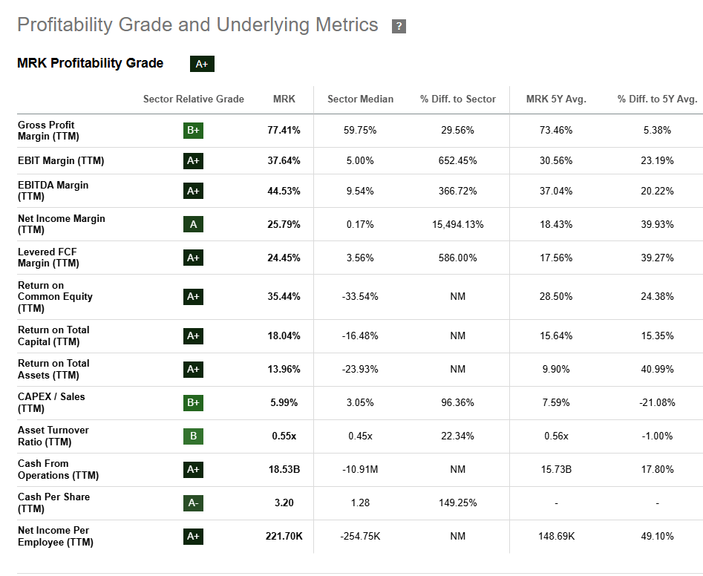Image resolution: width=703 pixels, height=576 pixels.
Task: Click the MRK Profitability Grade A+ badge
Action: (x=202, y=64)
